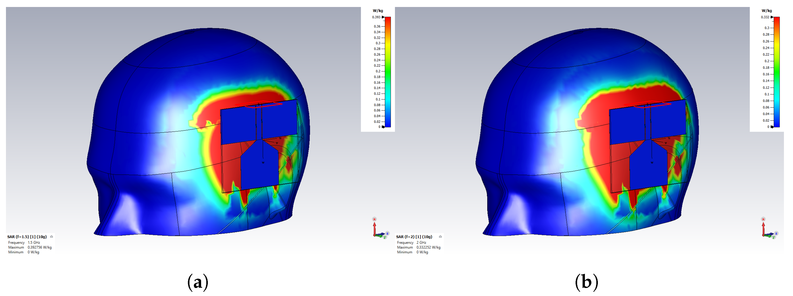Click the left W/kg color ramp

pyautogui.click(x=388, y=72)
